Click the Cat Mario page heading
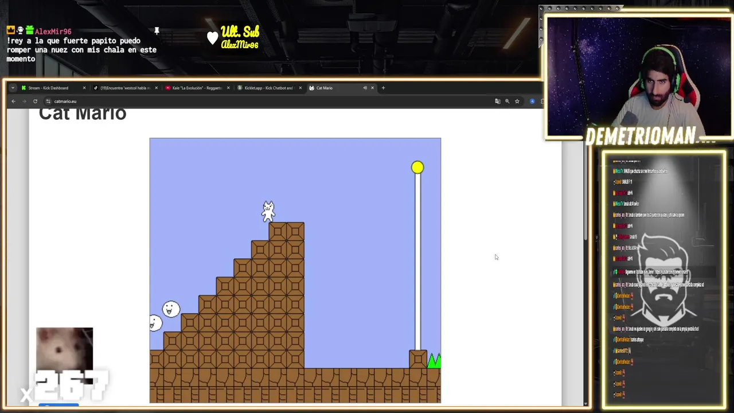Image resolution: width=734 pixels, height=413 pixels. tap(83, 114)
